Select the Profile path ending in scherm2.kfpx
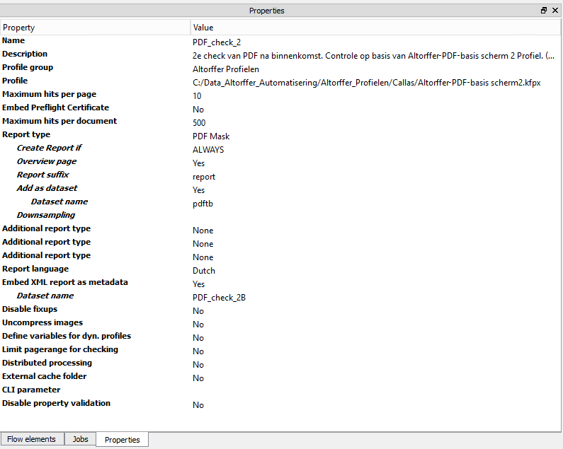The width and height of the screenshot is (563, 449). [x=366, y=83]
